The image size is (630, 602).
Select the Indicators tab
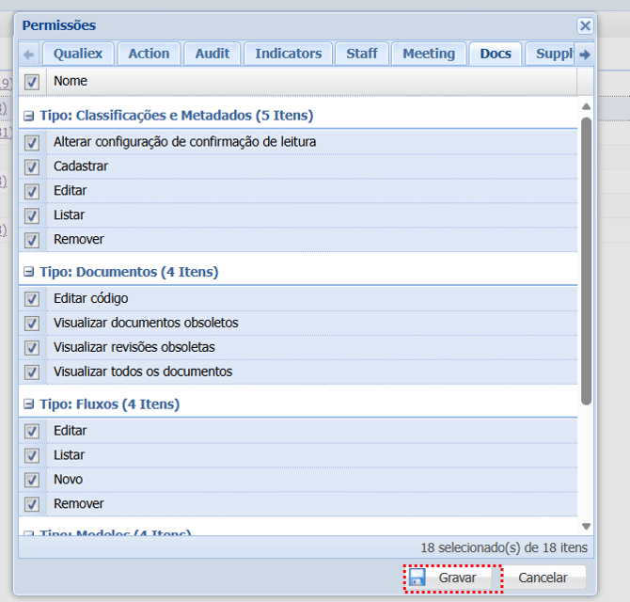288,54
